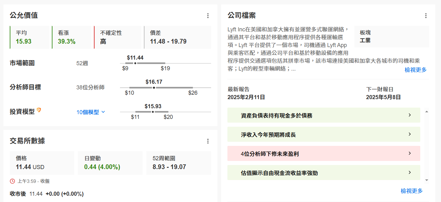Open the 4位分析師下修未來盈利 insight chevron
The width and height of the screenshot is (441, 202).
tap(410, 153)
